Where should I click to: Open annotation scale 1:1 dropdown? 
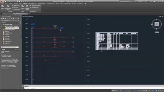point(143,90)
